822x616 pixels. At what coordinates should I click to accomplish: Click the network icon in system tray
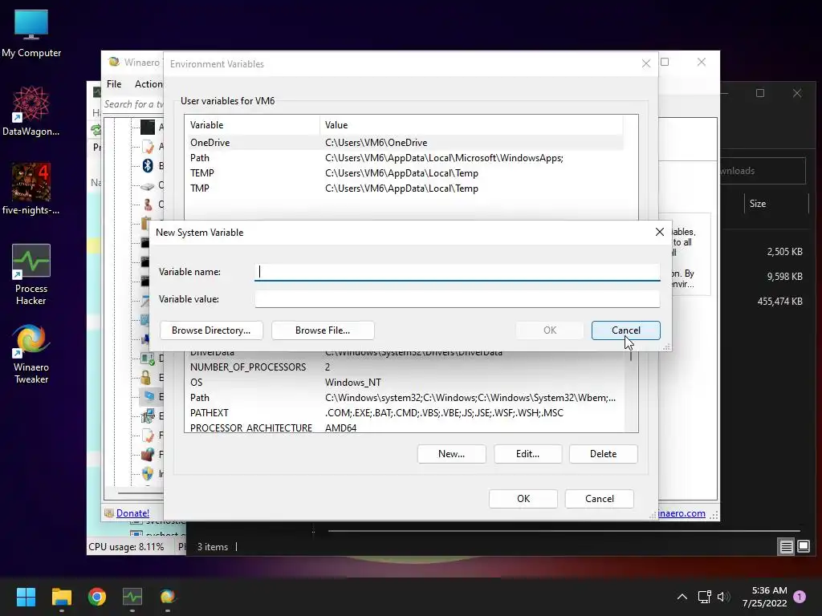point(704,597)
